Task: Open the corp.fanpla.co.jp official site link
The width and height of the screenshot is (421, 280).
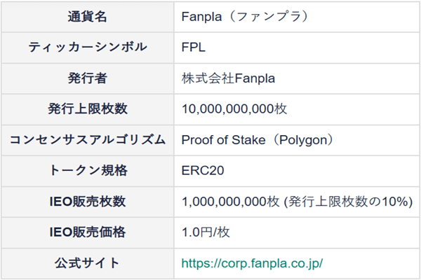Action: click(x=252, y=263)
